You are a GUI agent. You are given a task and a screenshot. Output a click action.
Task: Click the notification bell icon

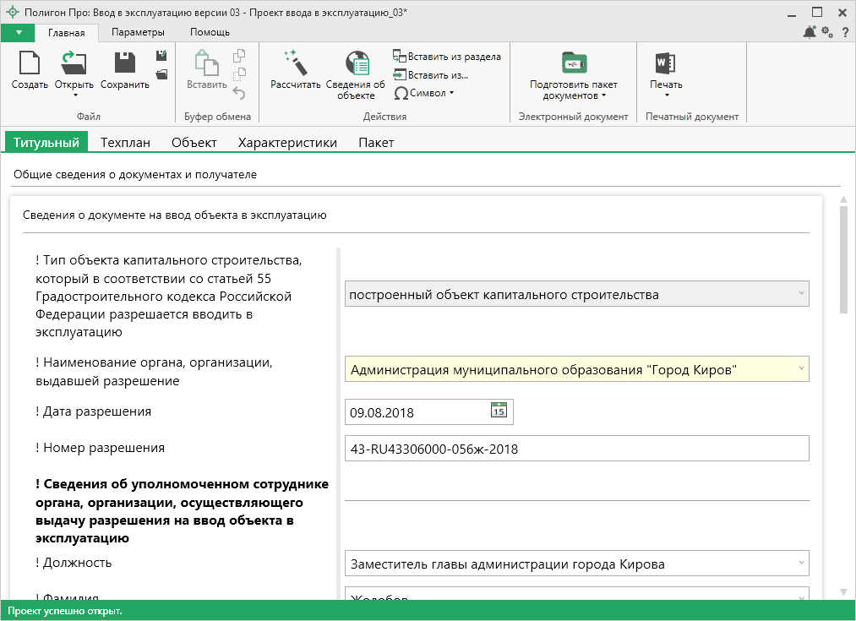point(810,32)
